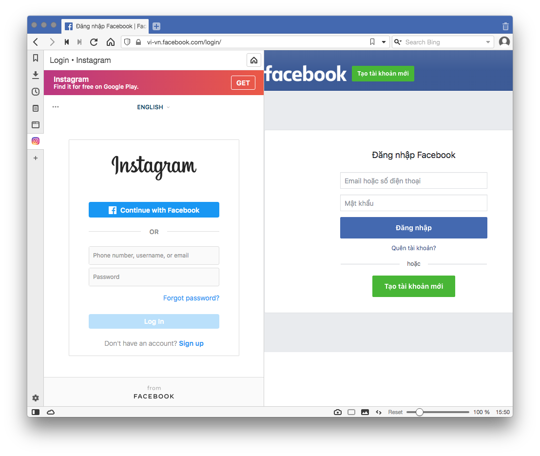Open the closed tabs trash can
The image size is (540, 456).
pos(505,26)
